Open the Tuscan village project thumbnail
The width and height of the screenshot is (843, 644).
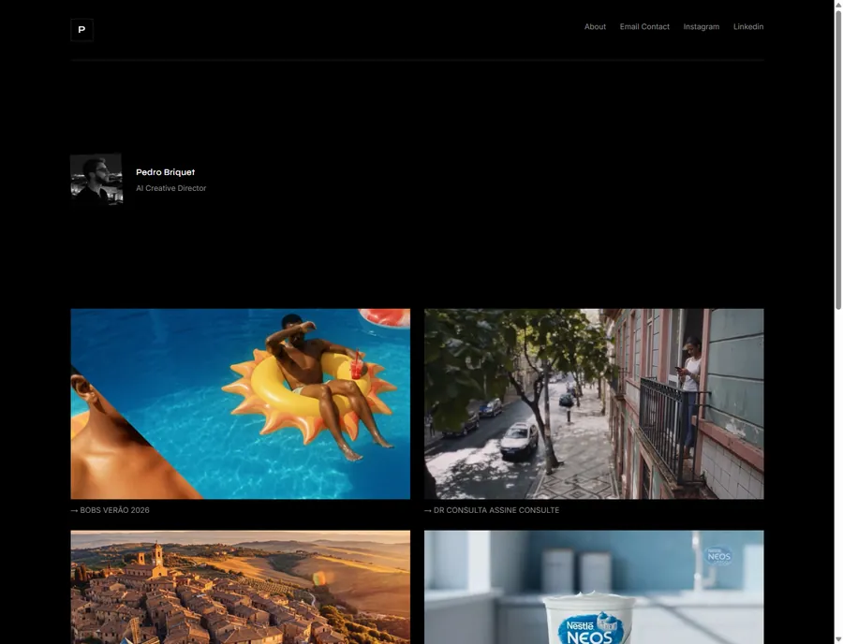241,587
